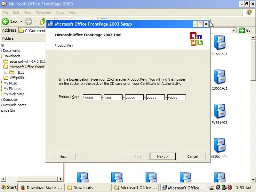Restore down the Explorer window

247,4
